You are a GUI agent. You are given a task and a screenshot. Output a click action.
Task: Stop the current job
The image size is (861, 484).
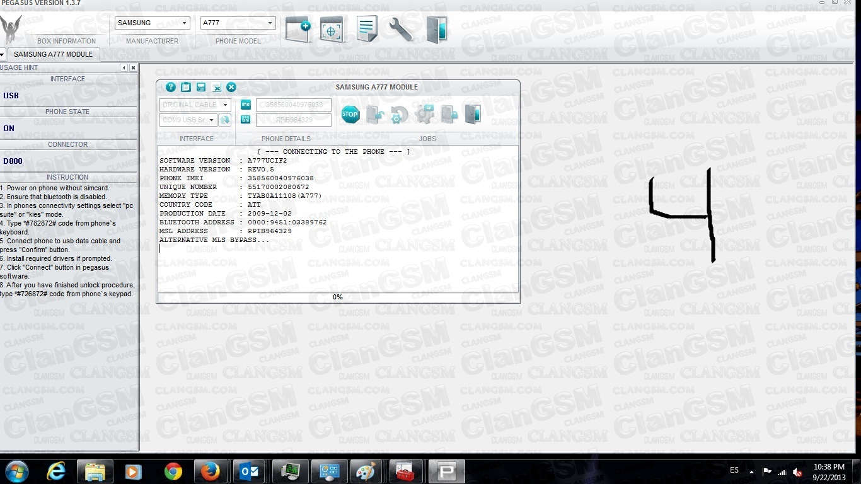pyautogui.click(x=350, y=115)
